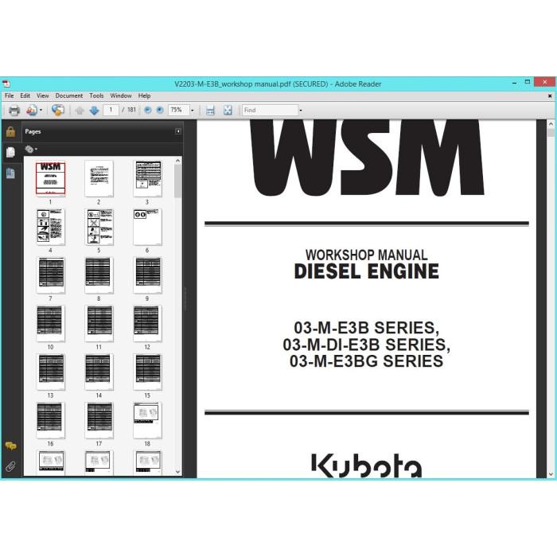Click the fit one full page icon

(x=228, y=111)
